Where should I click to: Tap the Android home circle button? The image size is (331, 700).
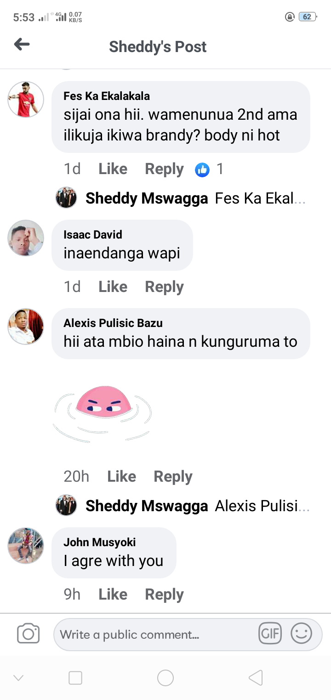tap(165, 678)
